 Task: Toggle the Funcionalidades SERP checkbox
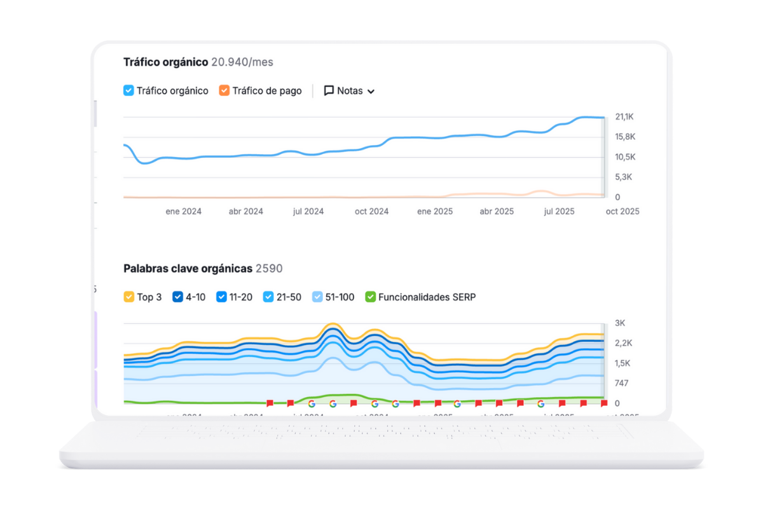370,297
